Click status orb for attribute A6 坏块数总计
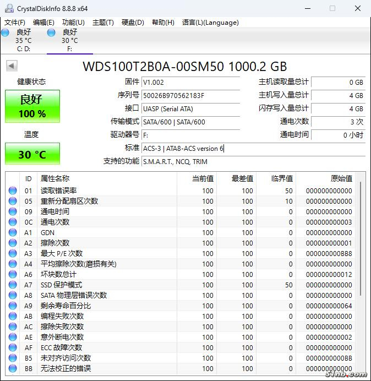 click(x=13, y=274)
